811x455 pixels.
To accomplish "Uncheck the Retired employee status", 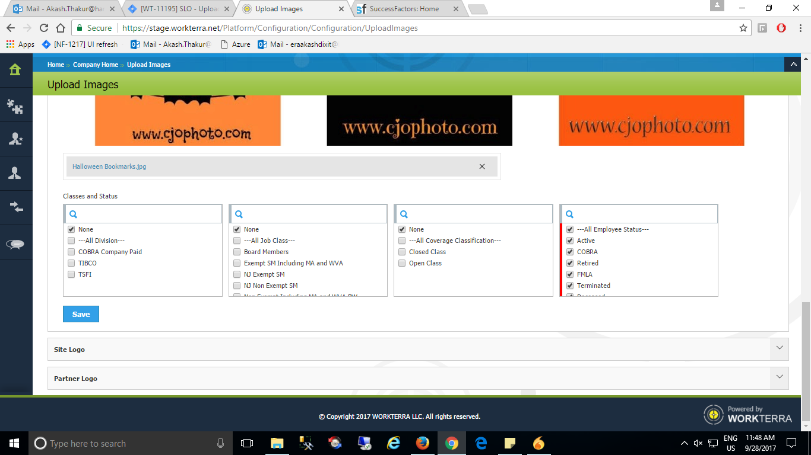I will coord(570,263).
